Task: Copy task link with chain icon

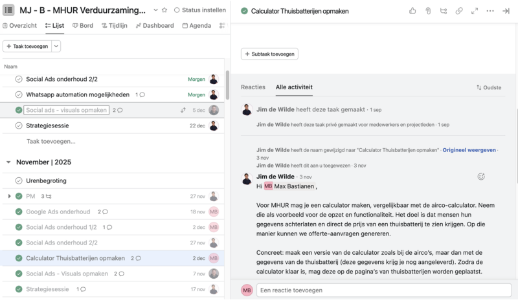Action: pos(459,11)
